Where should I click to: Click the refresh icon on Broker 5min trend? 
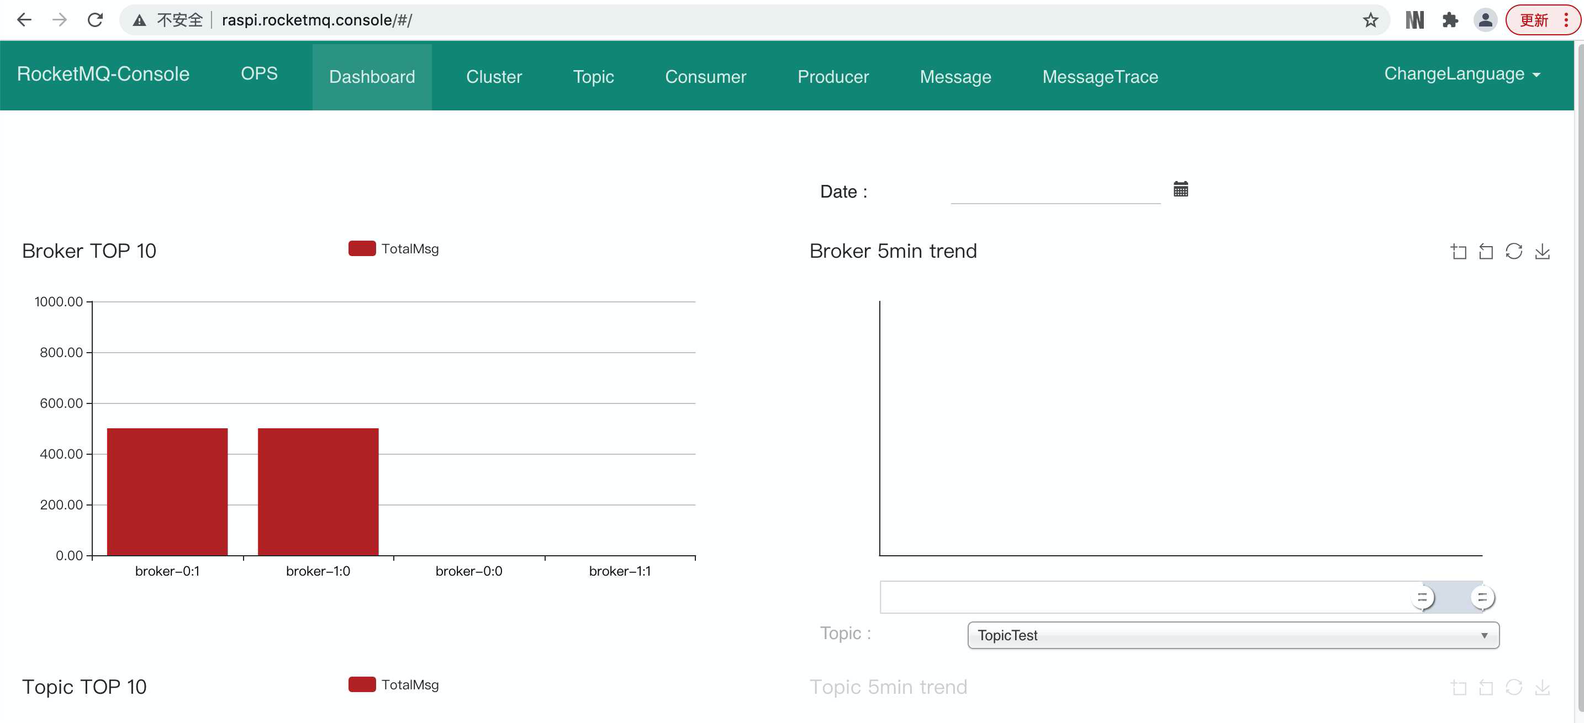pyautogui.click(x=1516, y=252)
